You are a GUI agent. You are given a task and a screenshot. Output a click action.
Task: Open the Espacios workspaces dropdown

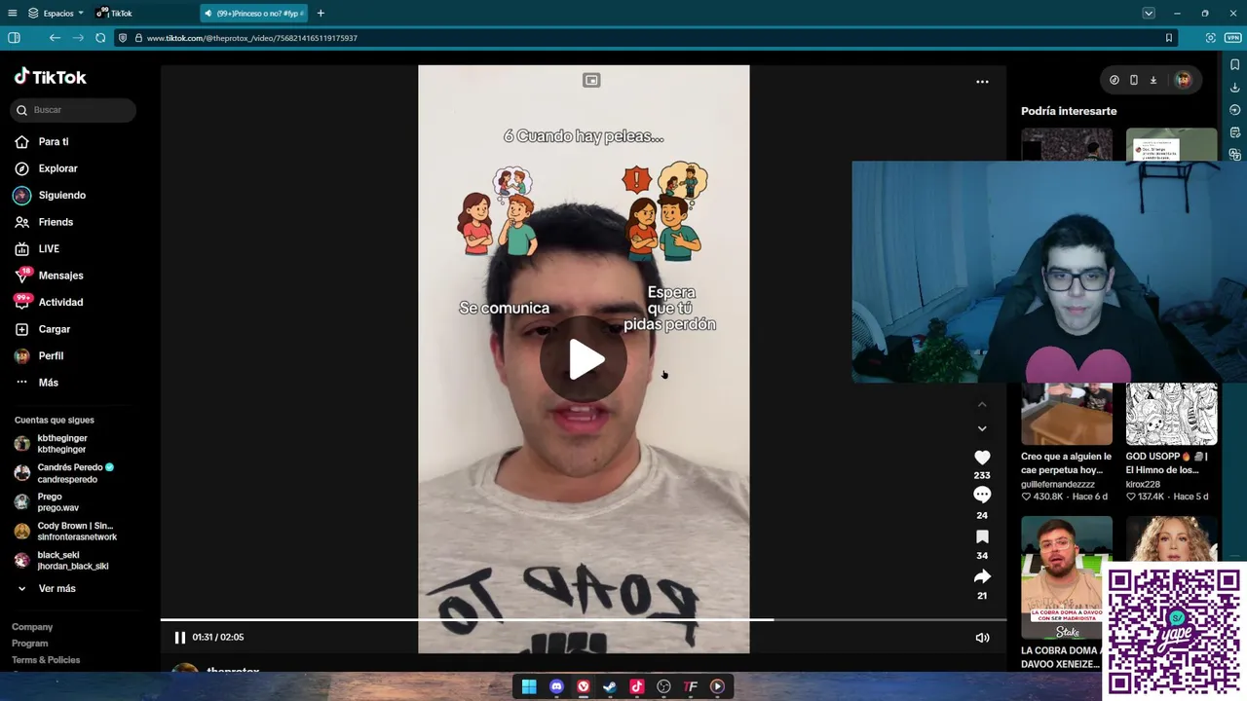[x=56, y=13]
